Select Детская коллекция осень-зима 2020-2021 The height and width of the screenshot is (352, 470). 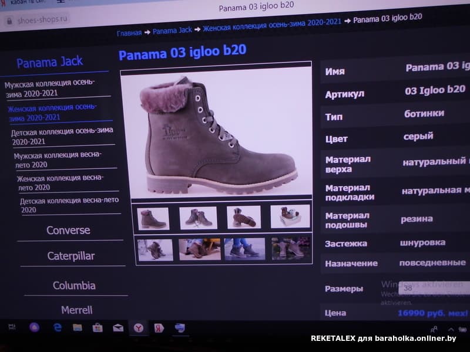pos(62,136)
